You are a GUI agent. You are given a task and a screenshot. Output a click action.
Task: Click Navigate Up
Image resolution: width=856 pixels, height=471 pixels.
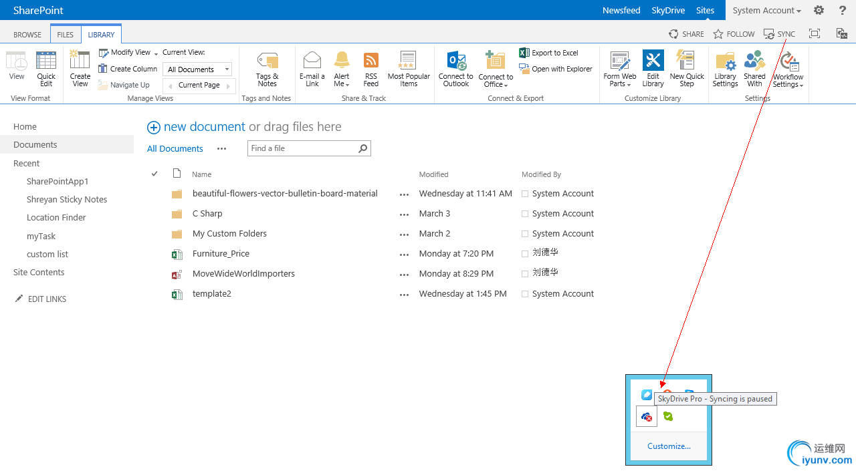point(124,85)
